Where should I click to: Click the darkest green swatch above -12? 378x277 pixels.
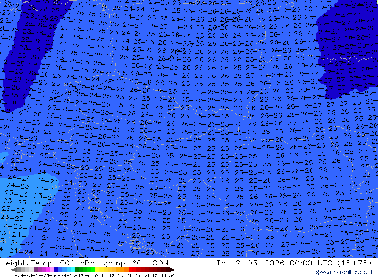tap(77, 270)
